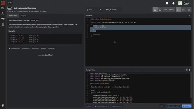Click the BasicOperations class name in editor
The height and width of the screenshot is (109, 194).
(105, 19)
